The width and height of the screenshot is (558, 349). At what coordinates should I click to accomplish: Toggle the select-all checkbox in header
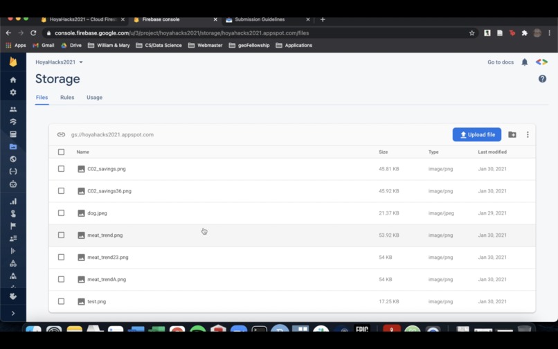click(x=61, y=152)
